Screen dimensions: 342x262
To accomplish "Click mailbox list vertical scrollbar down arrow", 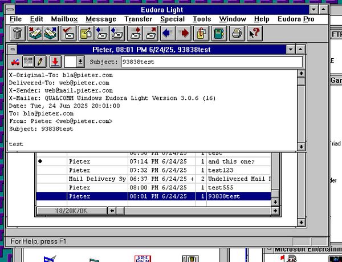I will (275, 202).
